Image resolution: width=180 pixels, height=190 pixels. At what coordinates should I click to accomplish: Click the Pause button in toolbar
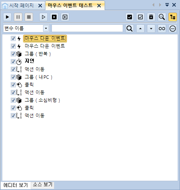[x=18, y=17]
